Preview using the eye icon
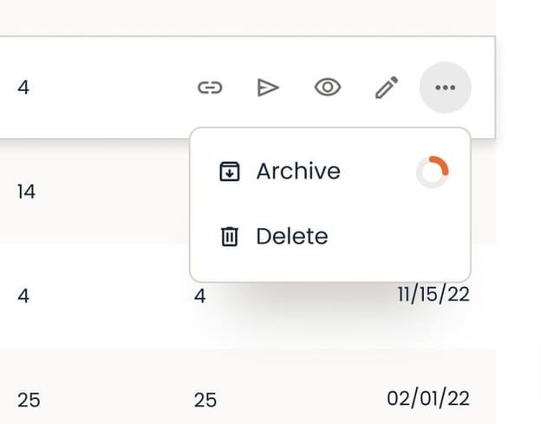This screenshot has height=424, width=541. coord(328,88)
